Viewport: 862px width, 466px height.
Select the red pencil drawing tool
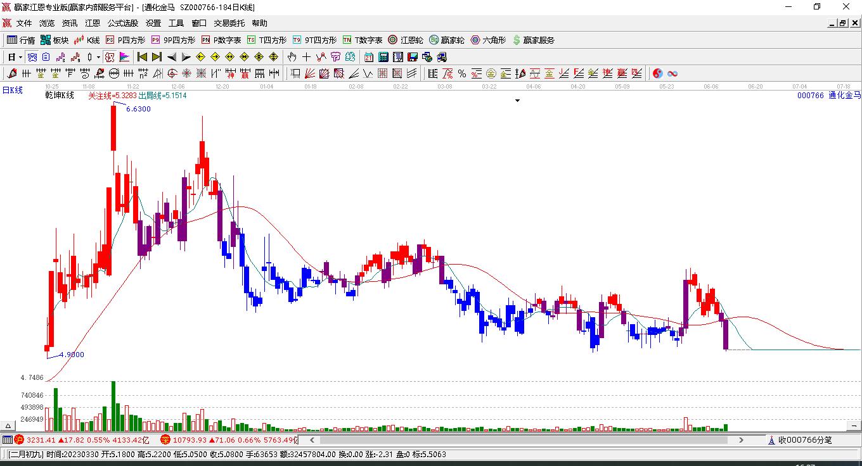[11, 73]
